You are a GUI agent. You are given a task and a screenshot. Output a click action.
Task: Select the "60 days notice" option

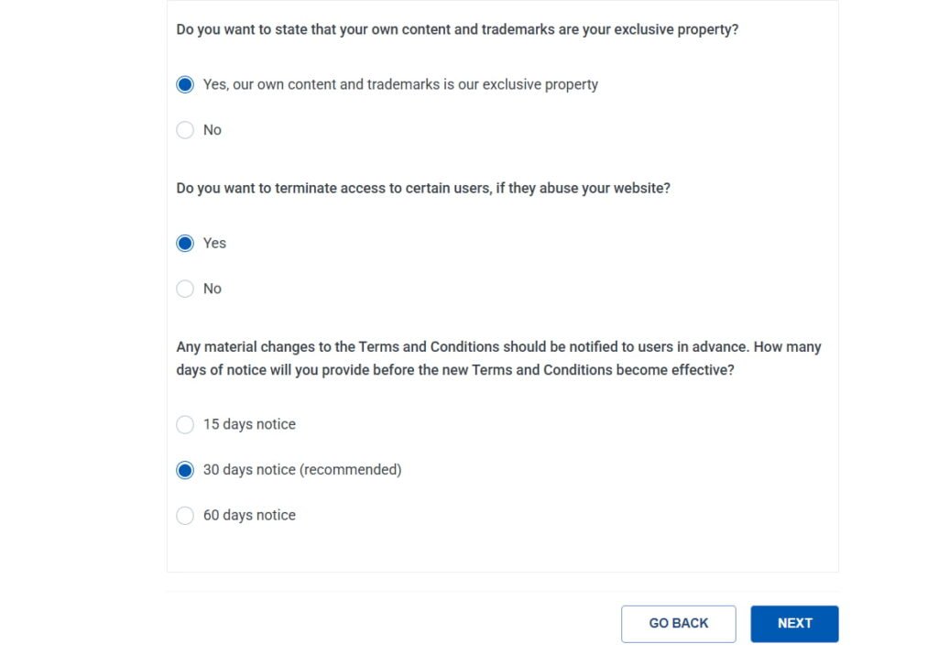click(185, 515)
